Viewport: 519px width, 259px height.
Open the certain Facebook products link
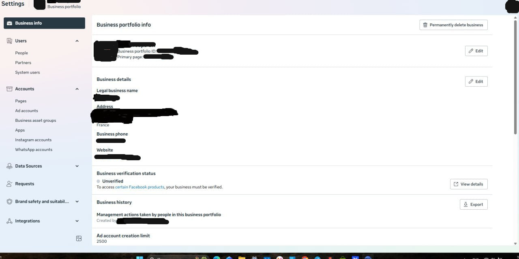pos(139,187)
